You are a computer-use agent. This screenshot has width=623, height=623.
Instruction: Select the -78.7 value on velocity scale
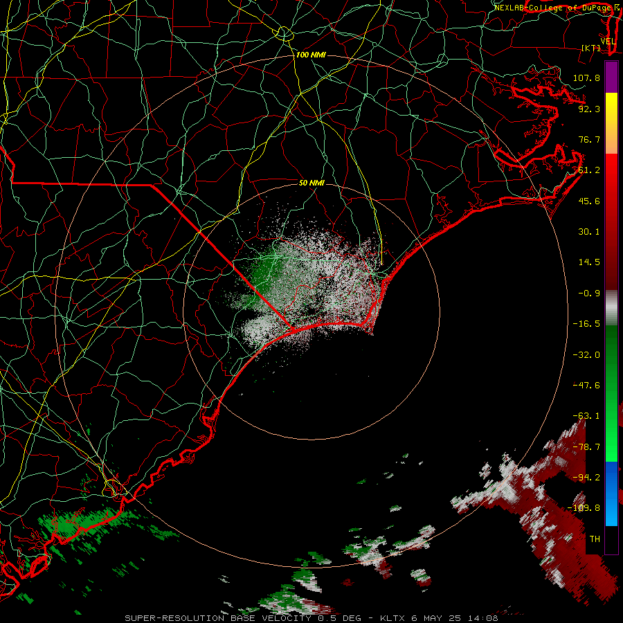(586, 447)
